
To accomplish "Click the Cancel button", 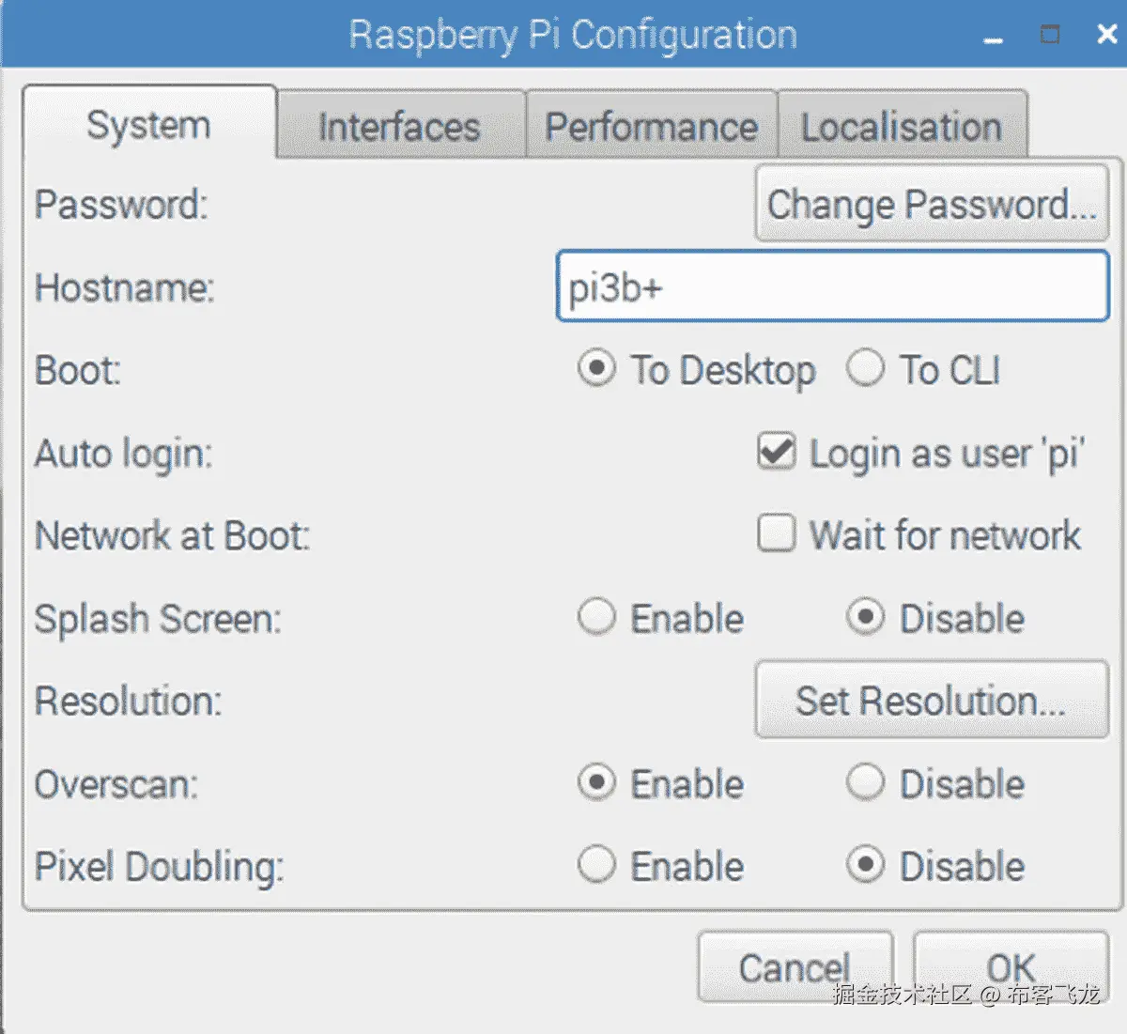I will click(795, 967).
